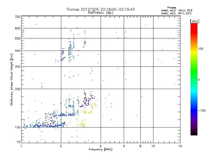Click the x-axis tick label '4'
The height and width of the screenshot is (159, 212).
(x=101, y=146)
